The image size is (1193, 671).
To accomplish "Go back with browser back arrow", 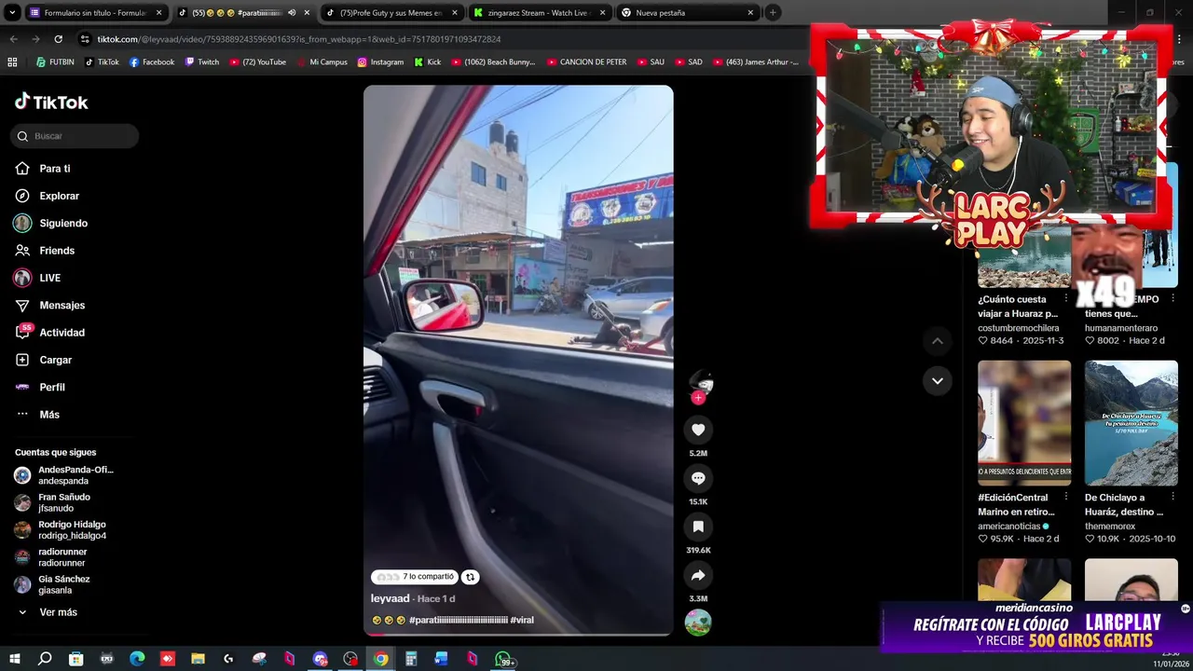I will tap(13, 39).
